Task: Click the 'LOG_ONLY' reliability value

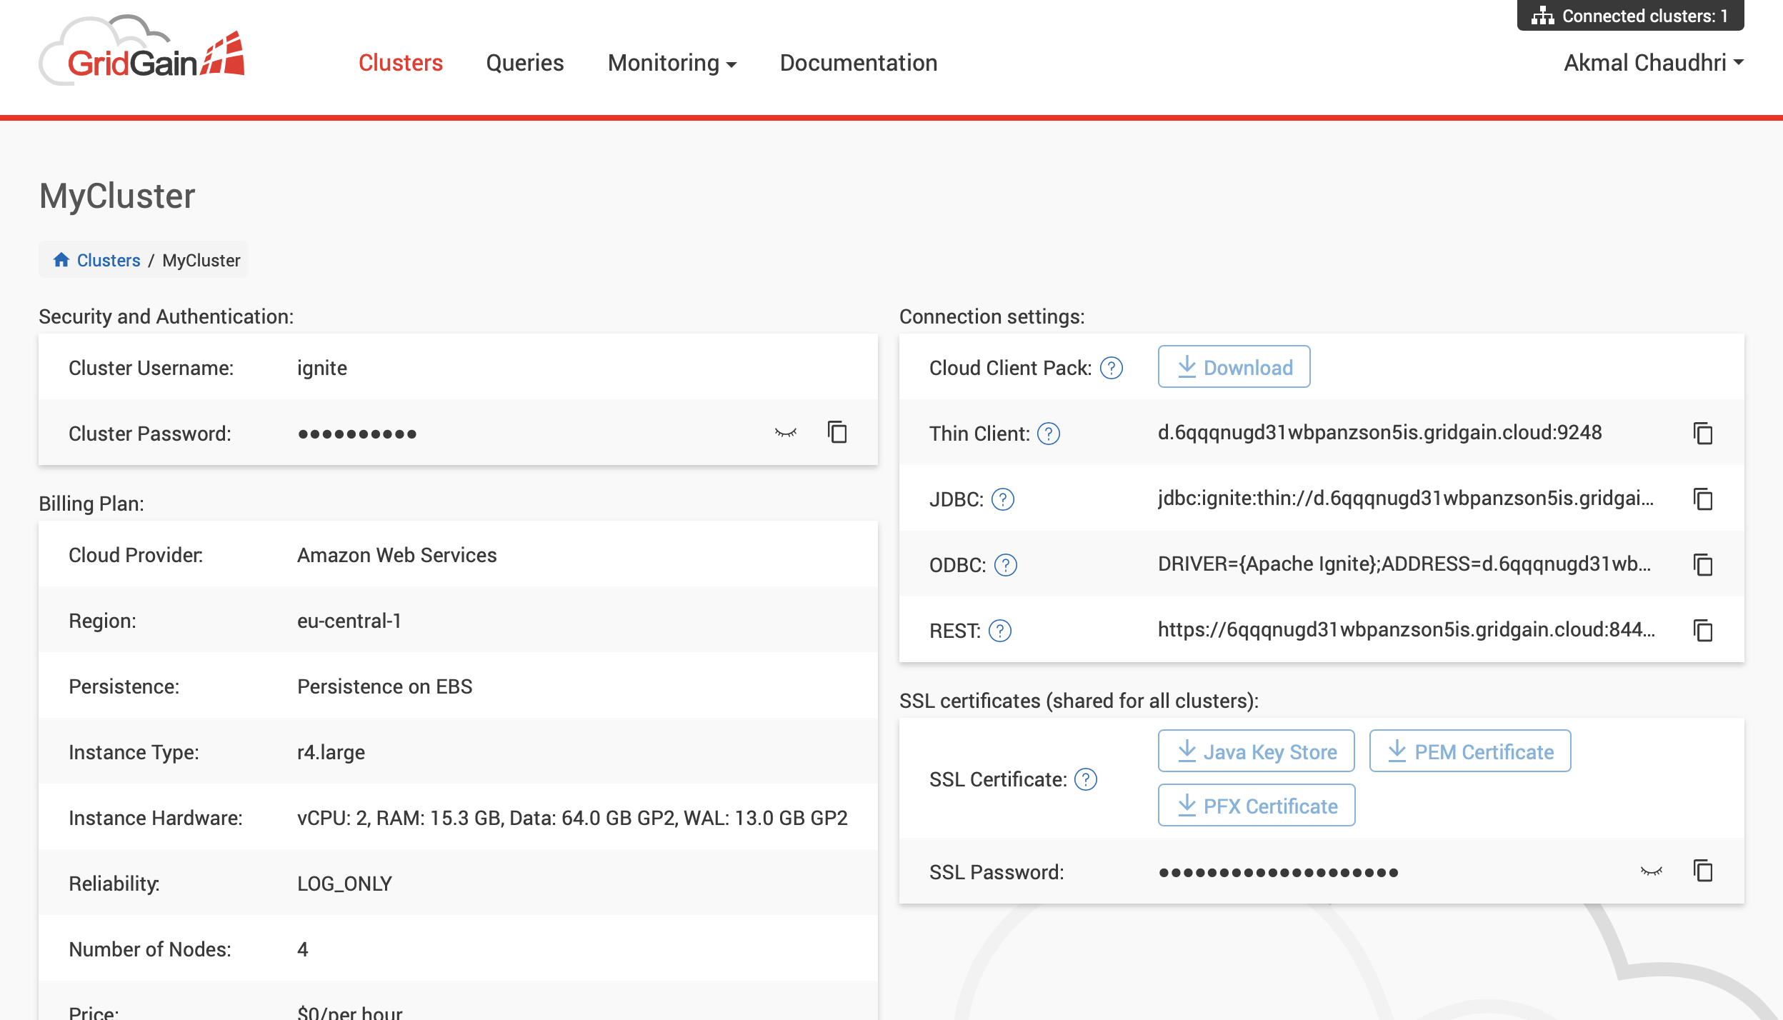Action: [344, 884]
